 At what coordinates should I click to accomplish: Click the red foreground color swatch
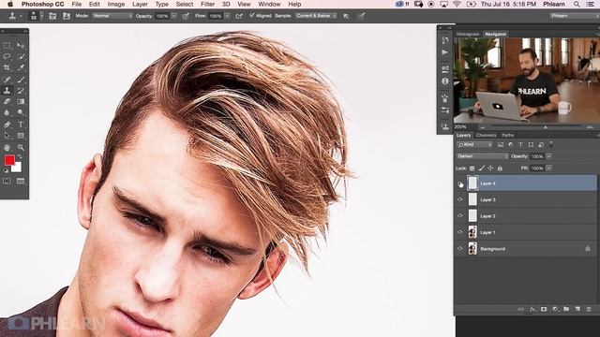[x=9, y=160]
